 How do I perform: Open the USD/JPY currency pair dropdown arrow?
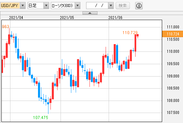pos(23,6)
